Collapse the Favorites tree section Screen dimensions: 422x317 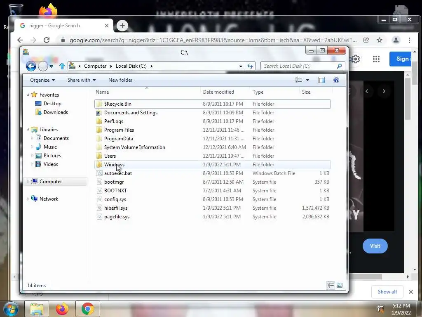[x=28, y=95]
